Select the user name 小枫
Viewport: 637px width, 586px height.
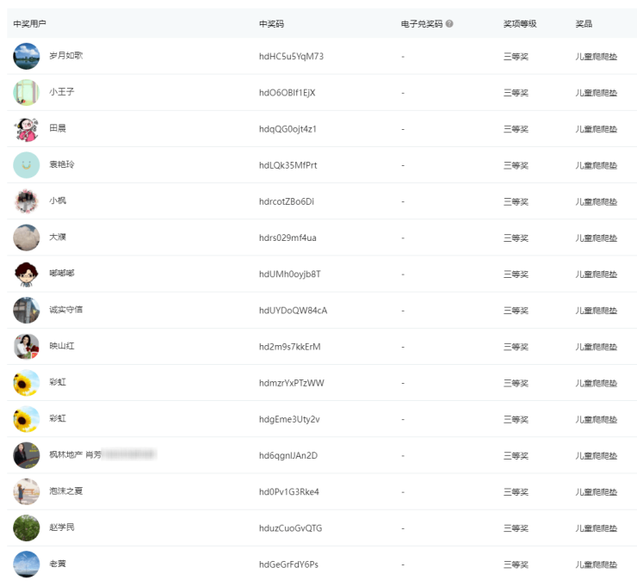(x=58, y=200)
